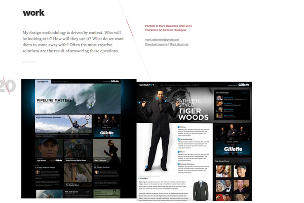This screenshot has width=304, height=203.
Task: Open the Tiger Woods Athlete Style screenshot
Action: click(x=194, y=141)
